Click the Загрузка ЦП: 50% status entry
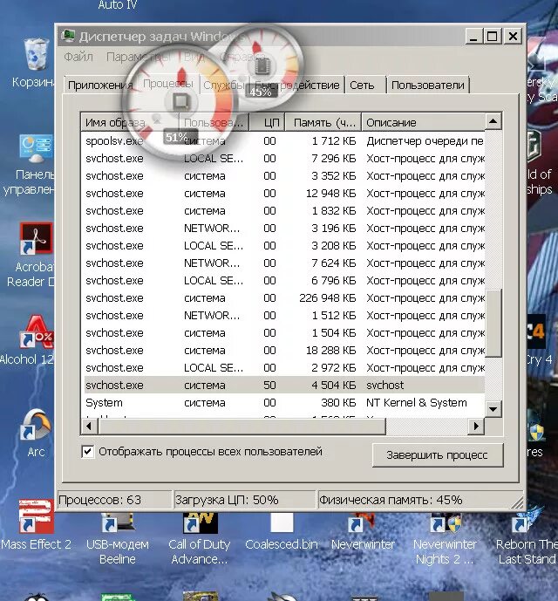The image size is (558, 601). [x=244, y=500]
